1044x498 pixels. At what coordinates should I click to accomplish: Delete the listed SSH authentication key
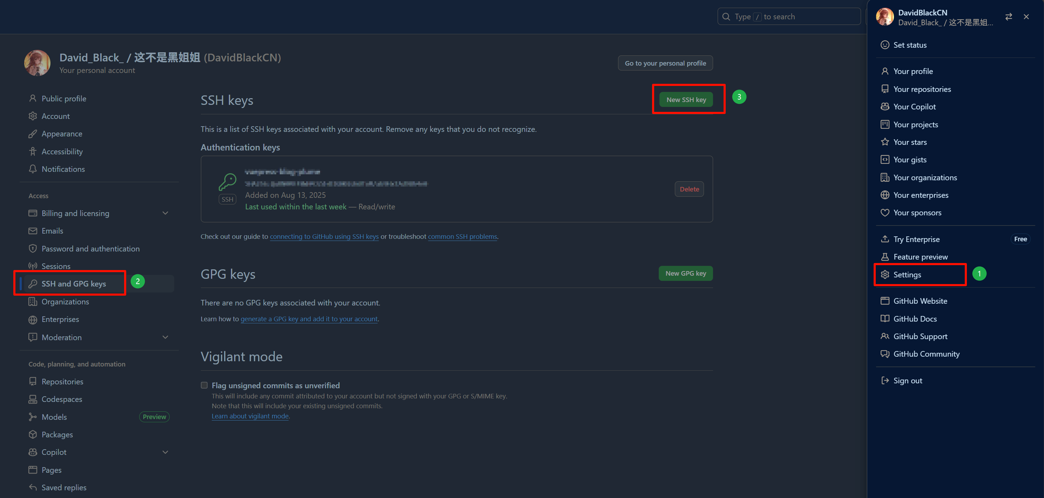(689, 189)
